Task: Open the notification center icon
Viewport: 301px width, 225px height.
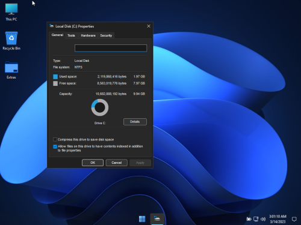Action: pos(294,219)
